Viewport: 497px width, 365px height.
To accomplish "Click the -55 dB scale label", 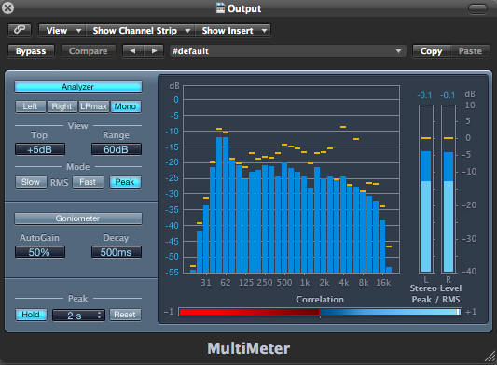I will [x=173, y=272].
